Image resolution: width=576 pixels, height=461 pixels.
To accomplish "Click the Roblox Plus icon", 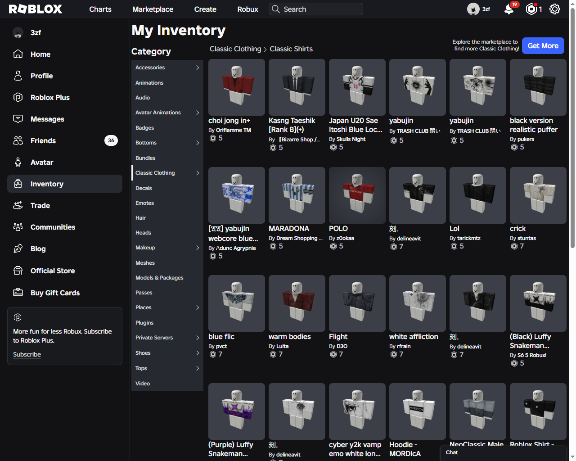I will point(18,97).
